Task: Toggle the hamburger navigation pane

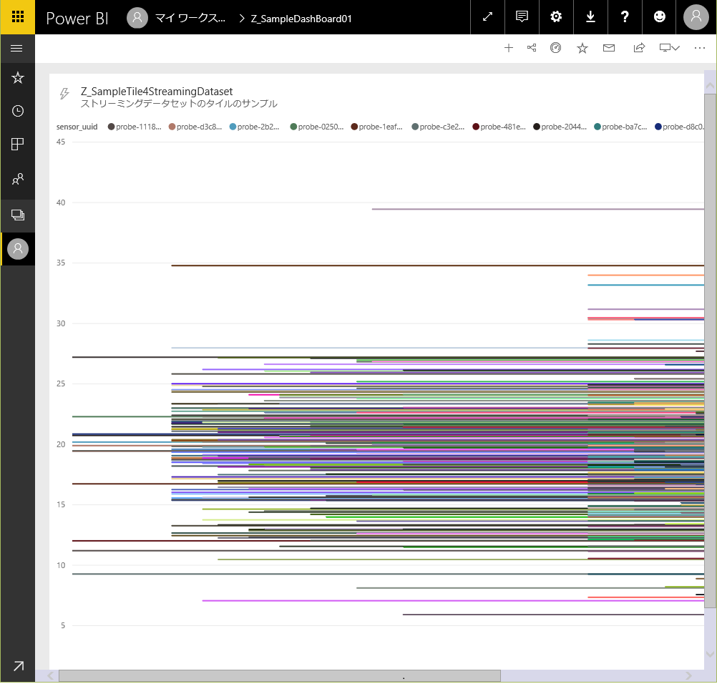Action: pyautogui.click(x=17, y=49)
